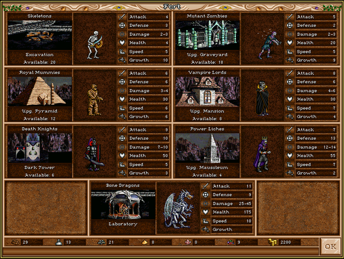Click the "Fort" window title
This screenshot has width=344, height=259.
[x=172, y=6]
